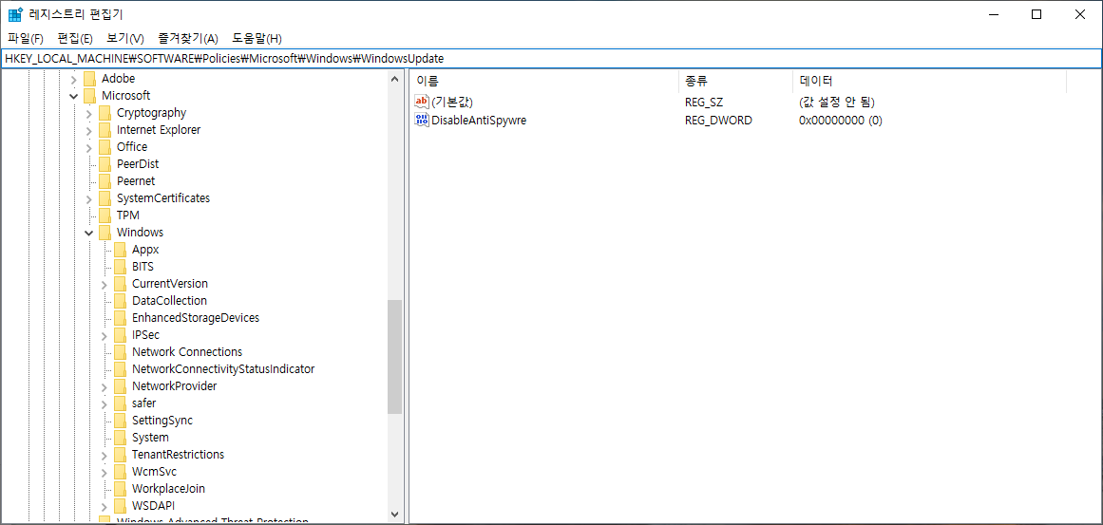Select the CurrentVersion key

tap(169, 284)
